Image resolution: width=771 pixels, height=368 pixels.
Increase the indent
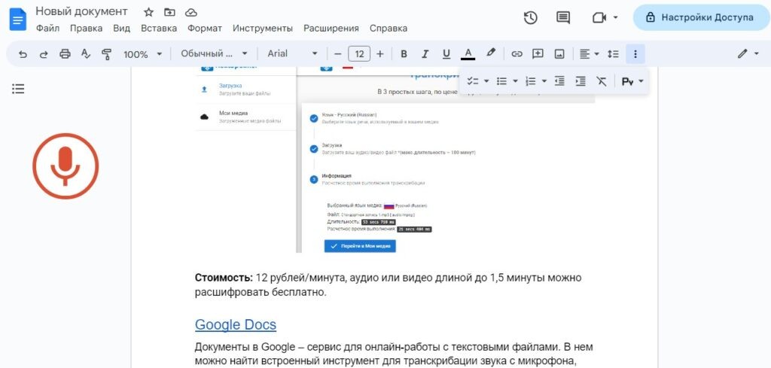[581, 81]
